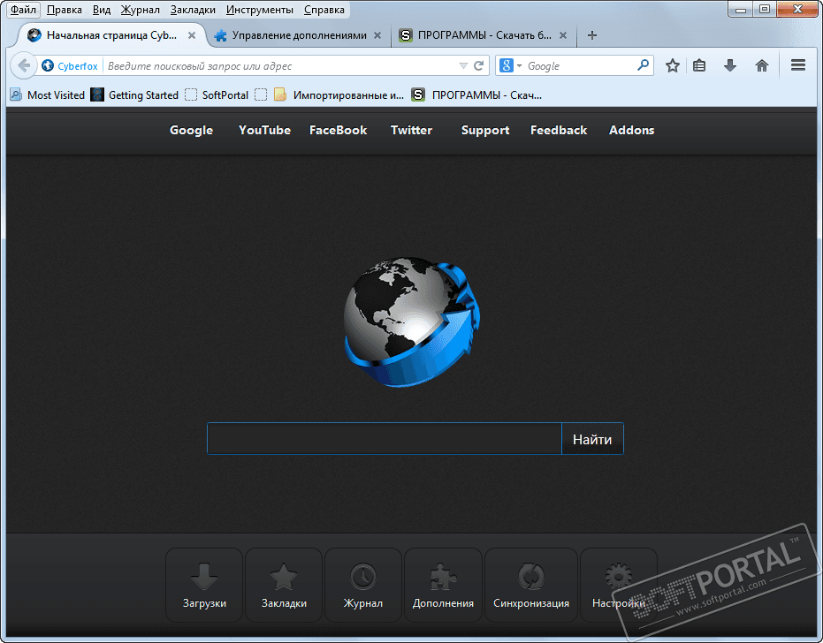Go to home page via house icon
The image size is (823, 643).
(x=762, y=65)
